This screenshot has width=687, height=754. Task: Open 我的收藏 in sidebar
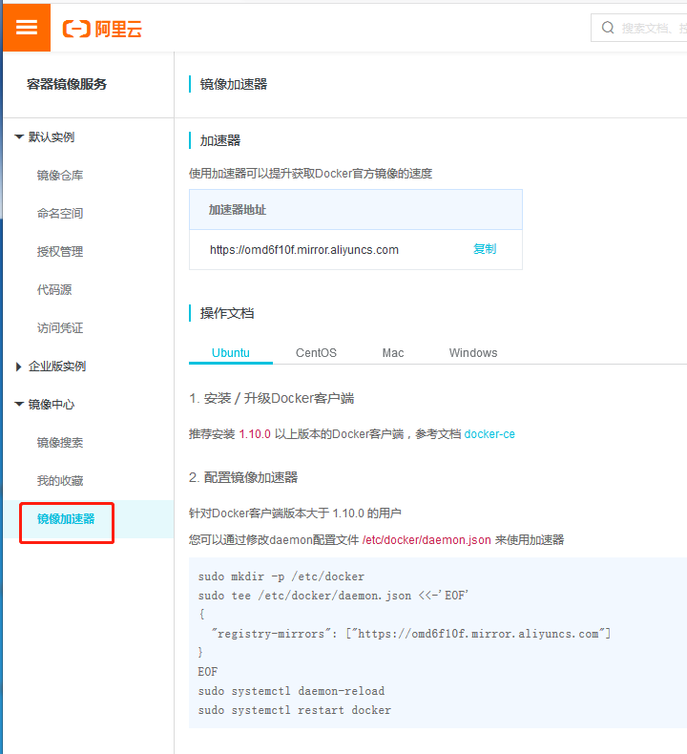click(x=60, y=481)
